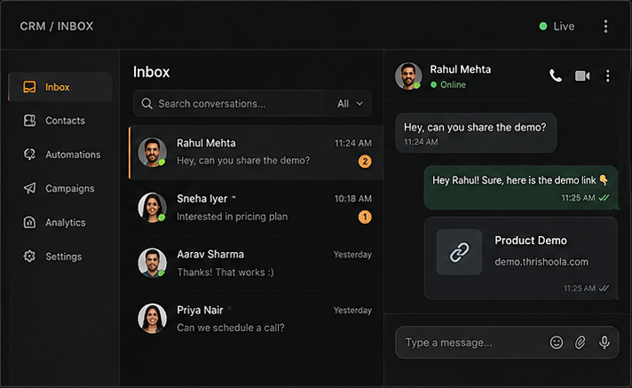
Task: Open Settings in the sidebar
Action: (x=60, y=256)
